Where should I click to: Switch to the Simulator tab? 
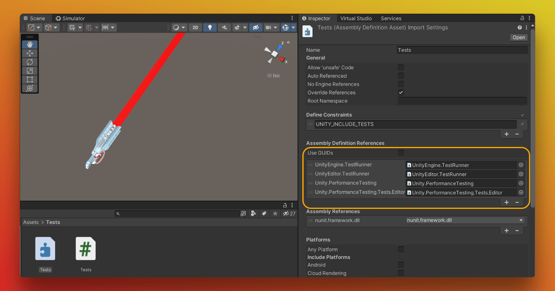(x=70, y=18)
